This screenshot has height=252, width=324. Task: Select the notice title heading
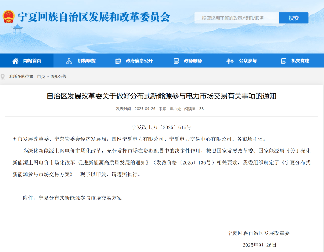point(162,97)
